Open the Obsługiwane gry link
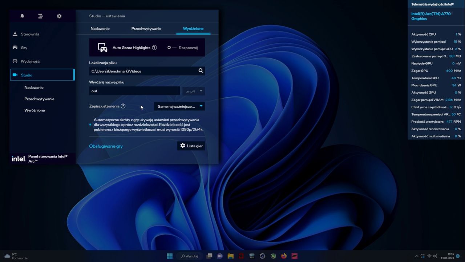This screenshot has height=262, width=465. pyautogui.click(x=106, y=146)
